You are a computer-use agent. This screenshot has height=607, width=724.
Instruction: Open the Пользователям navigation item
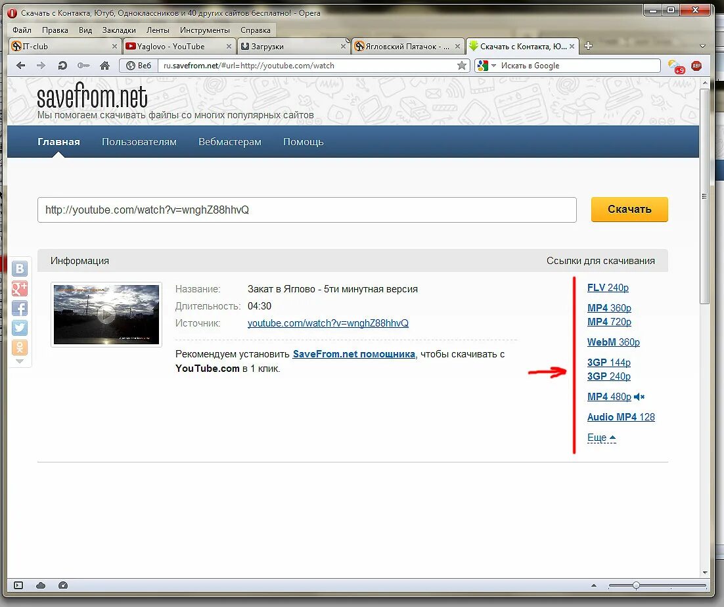click(x=139, y=142)
